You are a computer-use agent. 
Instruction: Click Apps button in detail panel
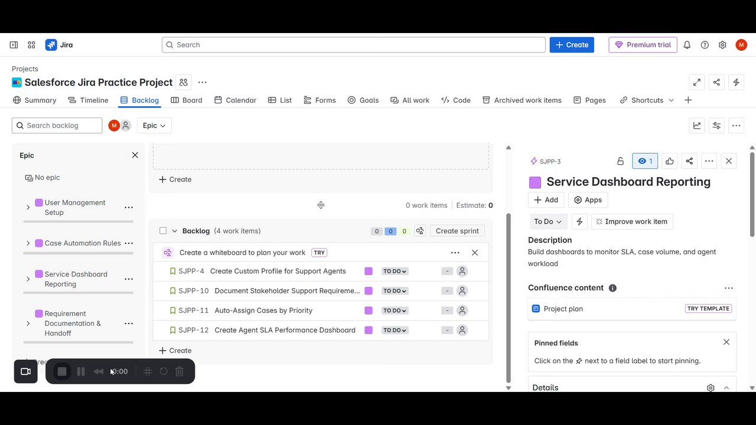tap(588, 200)
